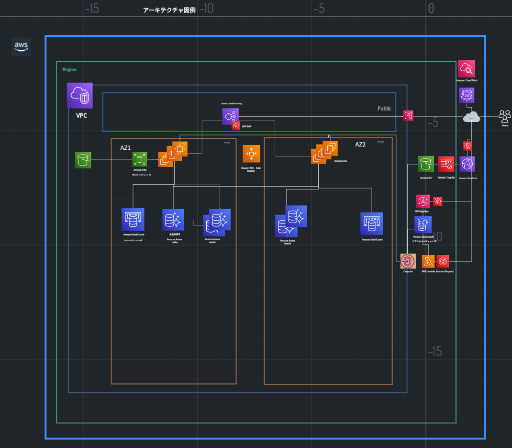Select the Amazon CloudFront icon

467,164
